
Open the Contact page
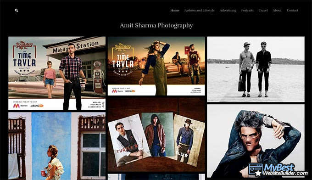coord(292,11)
